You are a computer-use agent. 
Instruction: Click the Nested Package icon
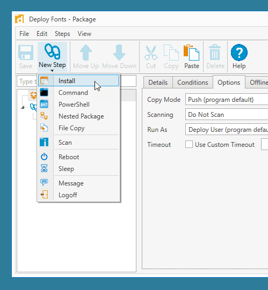(44, 116)
